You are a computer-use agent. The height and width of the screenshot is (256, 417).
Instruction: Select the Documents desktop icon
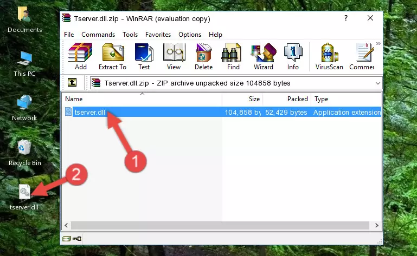pyautogui.click(x=25, y=19)
